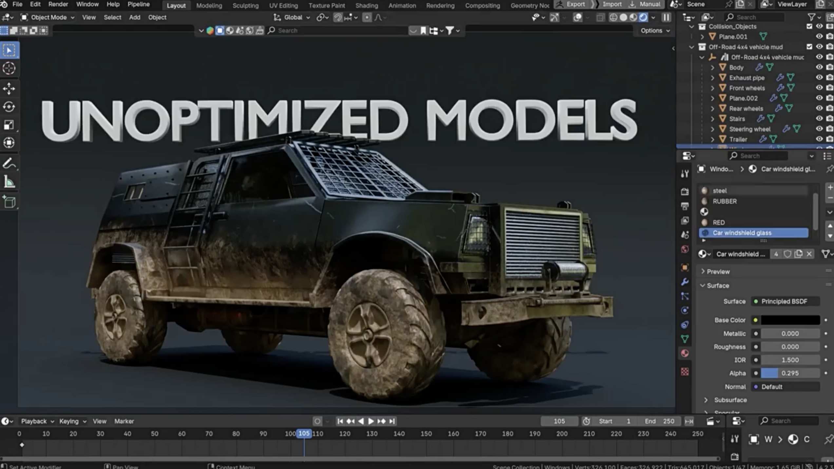Select the Add Cube tool
Screen dimensions: 834x469
pyautogui.click(x=9, y=202)
